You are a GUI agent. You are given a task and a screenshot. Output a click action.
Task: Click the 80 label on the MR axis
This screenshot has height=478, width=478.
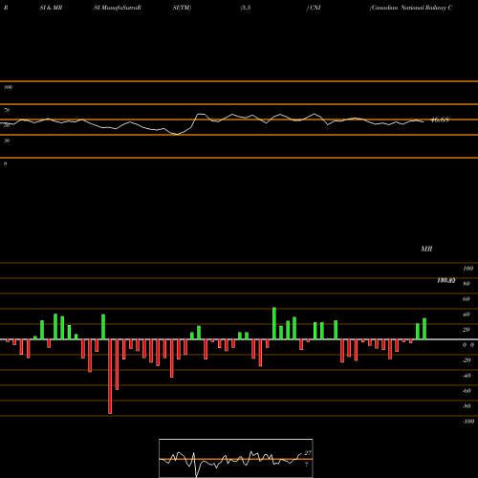tap(467, 284)
